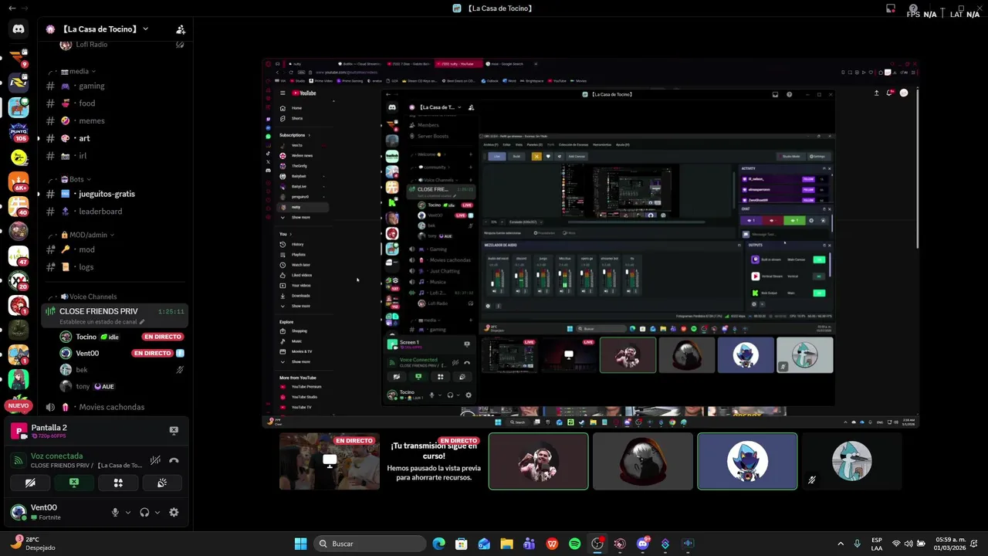Viewport: 988px width, 556px height.
Task: Click the Buscar taskbar search box
Action: pos(370,544)
